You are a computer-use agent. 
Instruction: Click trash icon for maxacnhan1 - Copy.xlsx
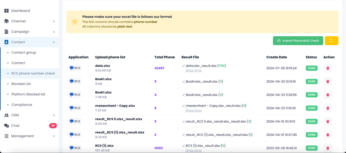pyautogui.click(x=328, y=108)
